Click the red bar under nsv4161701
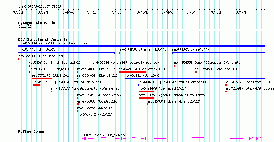The height and width of the screenshot is (142, 274). [x=146, y=98]
